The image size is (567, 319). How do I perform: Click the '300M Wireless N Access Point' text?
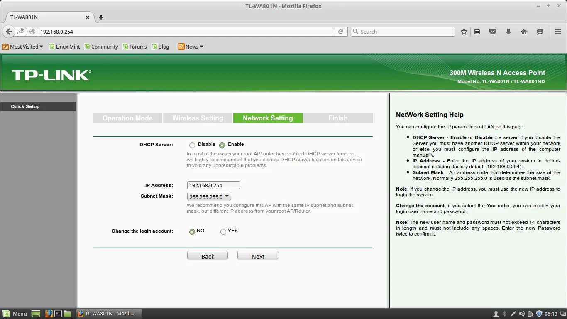(x=497, y=73)
